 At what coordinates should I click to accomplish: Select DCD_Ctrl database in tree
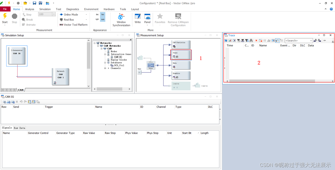(119, 65)
